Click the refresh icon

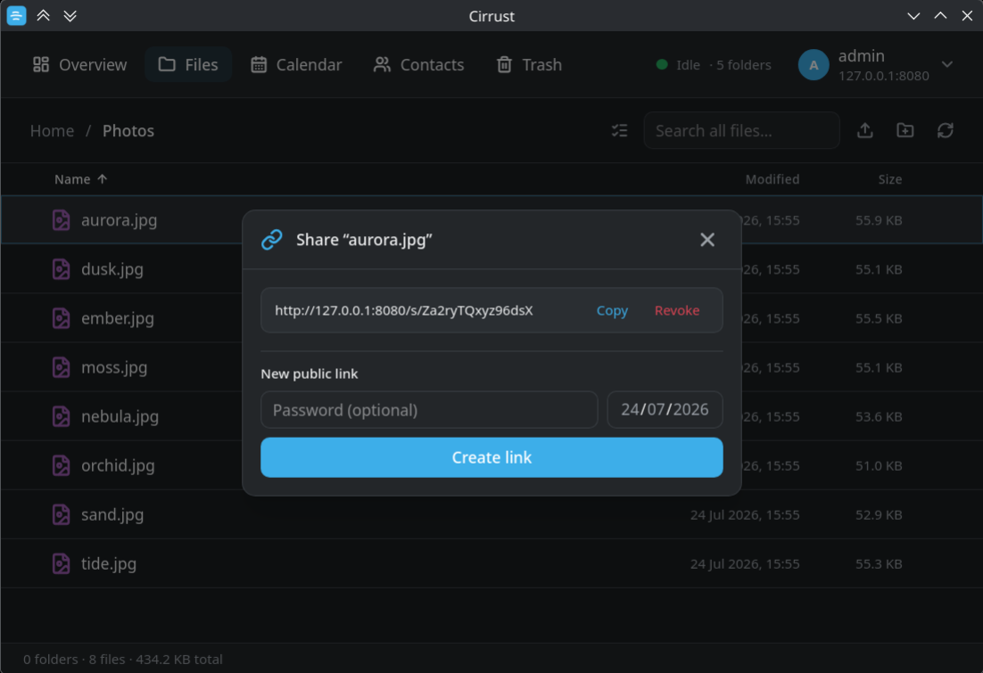[946, 130]
